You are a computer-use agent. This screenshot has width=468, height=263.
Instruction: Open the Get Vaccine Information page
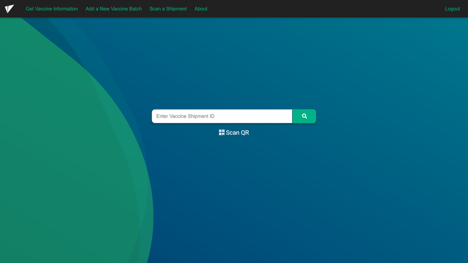52,9
